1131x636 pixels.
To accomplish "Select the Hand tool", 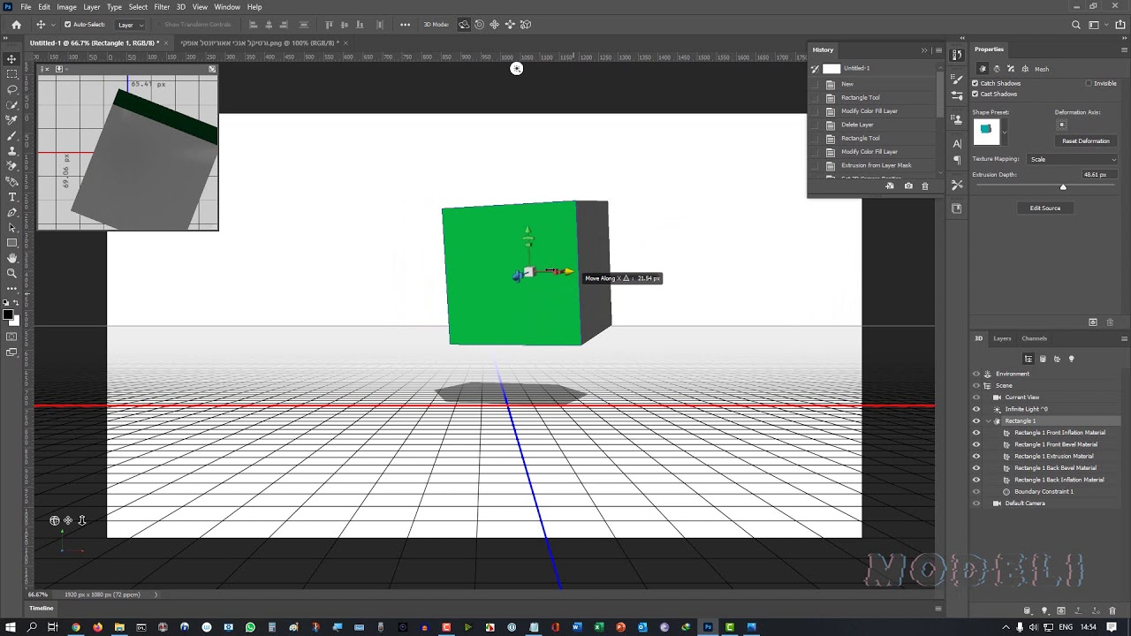I will pos(11,258).
